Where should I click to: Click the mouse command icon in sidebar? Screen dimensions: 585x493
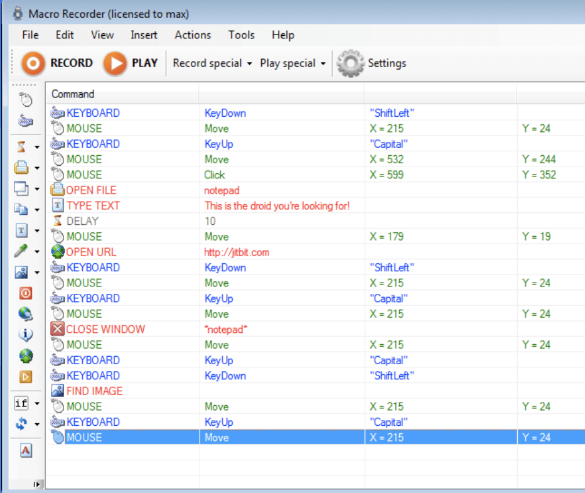click(x=25, y=100)
